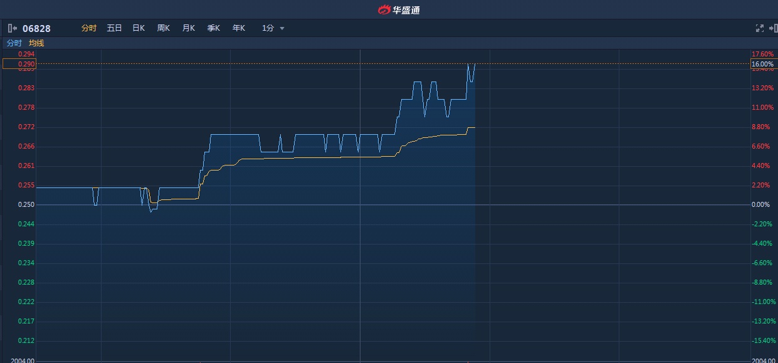Viewport: 778px width, 363px height.
Task: Select the orange 分时 tab in the period bar
Action: point(89,28)
